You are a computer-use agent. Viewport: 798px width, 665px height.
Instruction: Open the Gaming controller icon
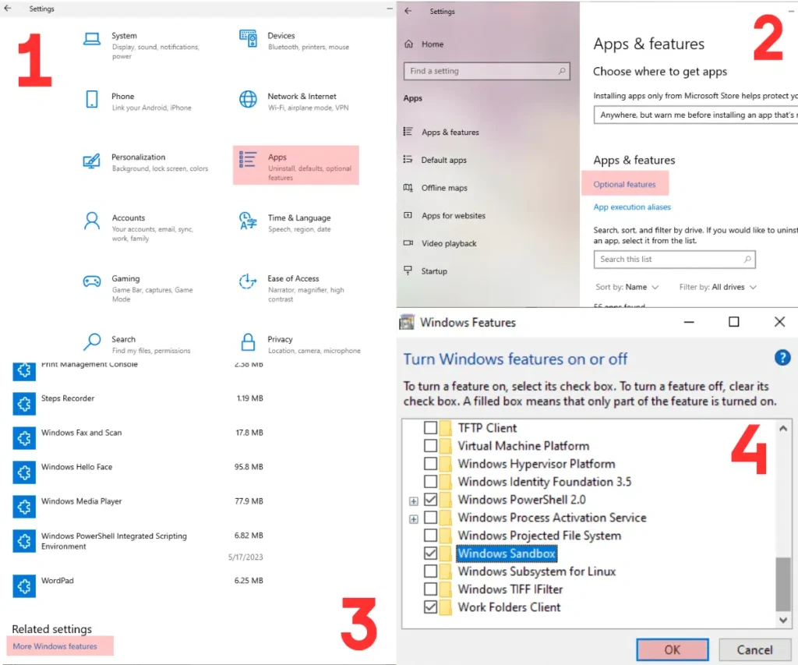pos(92,281)
